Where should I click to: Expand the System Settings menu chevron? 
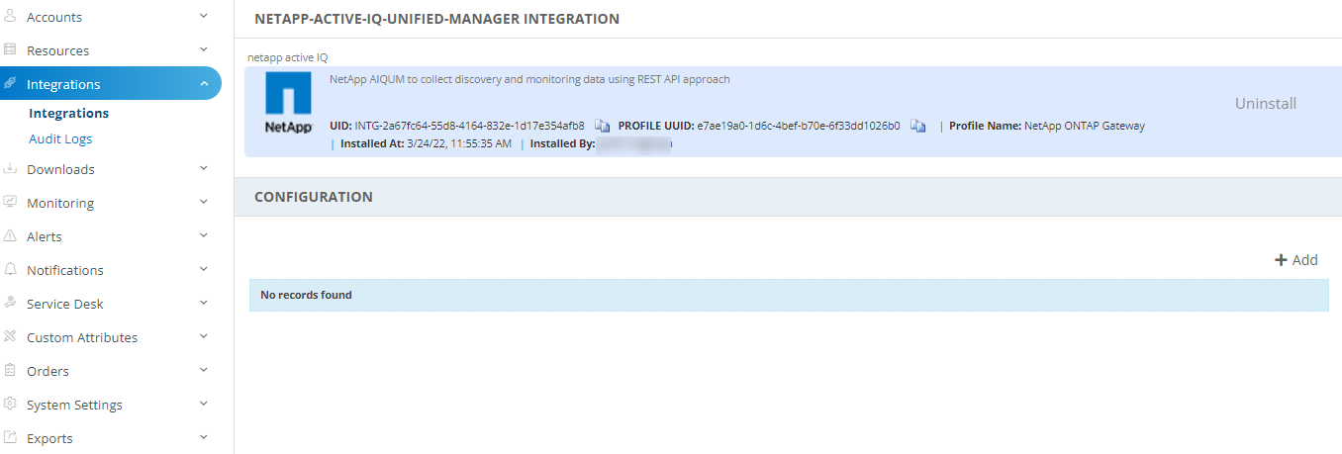click(x=204, y=404)
